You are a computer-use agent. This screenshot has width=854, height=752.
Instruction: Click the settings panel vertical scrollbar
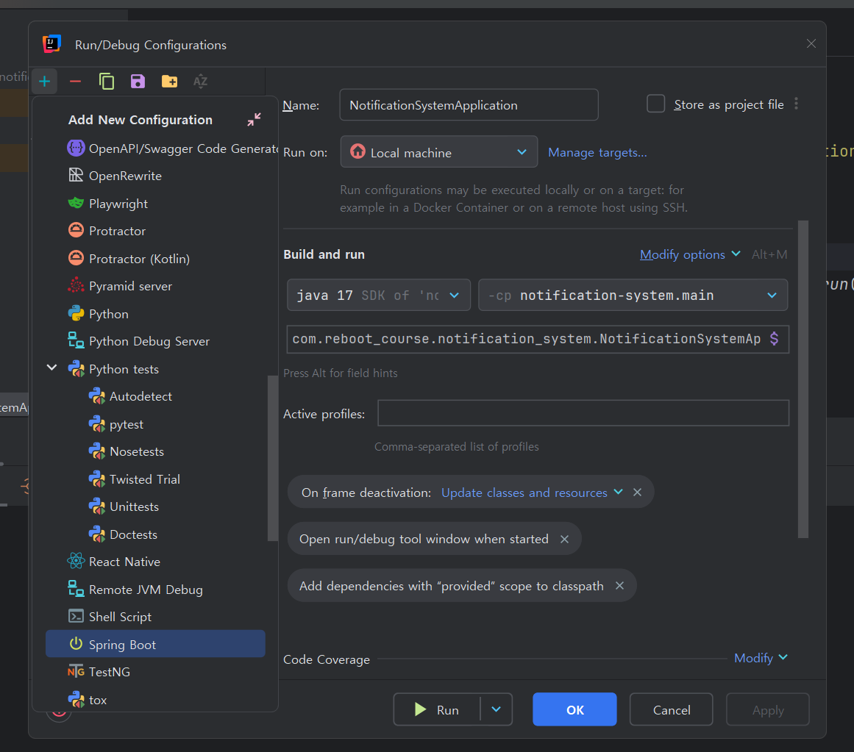click(x=803, y=379)
